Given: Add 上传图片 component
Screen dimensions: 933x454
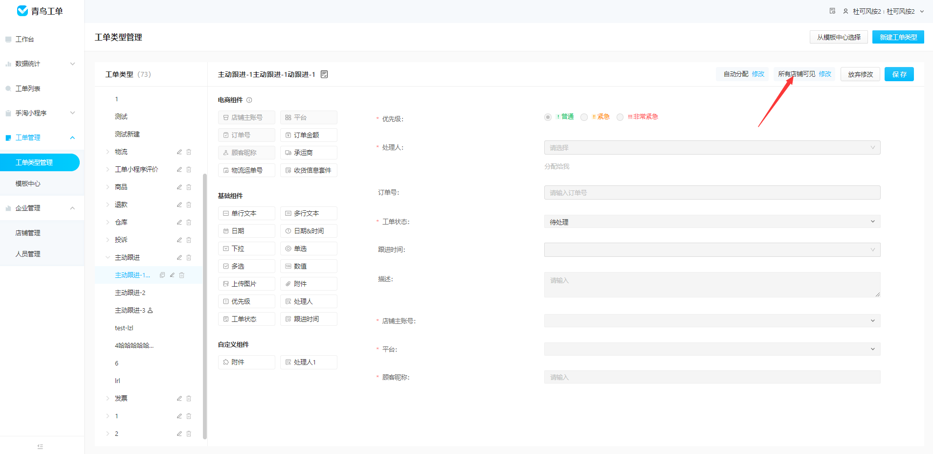Looking at the screenshot, I should click(246, 284).
